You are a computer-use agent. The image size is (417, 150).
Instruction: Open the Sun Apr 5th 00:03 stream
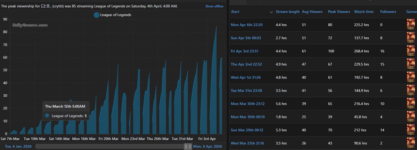click(246, 38)
